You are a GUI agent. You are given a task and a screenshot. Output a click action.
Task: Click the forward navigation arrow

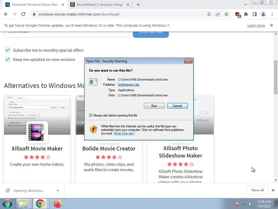pyautogui.click(x=15, y=14)
